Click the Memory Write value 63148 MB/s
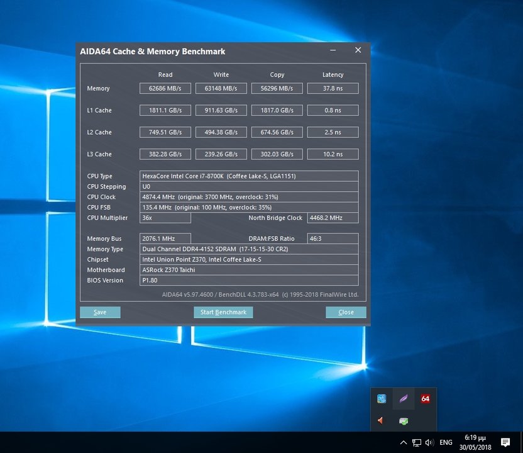Viewport: 523px width, 453px height. coord(221,89)
